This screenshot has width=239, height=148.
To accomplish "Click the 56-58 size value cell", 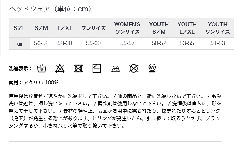I will (x=41, y=43).
